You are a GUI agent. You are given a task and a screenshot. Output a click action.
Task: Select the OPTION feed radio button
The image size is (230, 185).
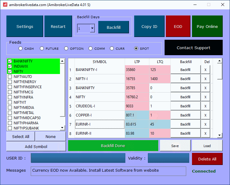(x=66, y=49)
